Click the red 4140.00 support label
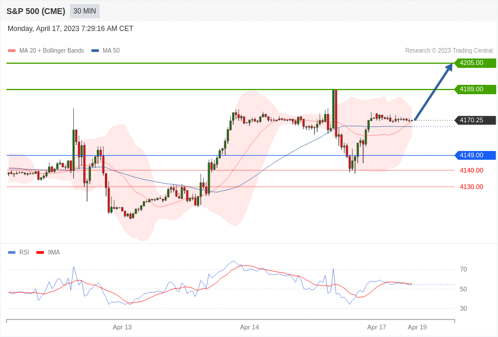Viewport: 498px width, 337px height. pos(472,171)
